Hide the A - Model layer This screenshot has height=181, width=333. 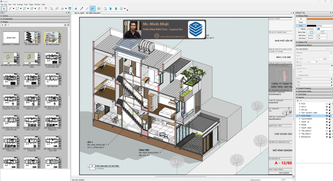tap(327, 125)
